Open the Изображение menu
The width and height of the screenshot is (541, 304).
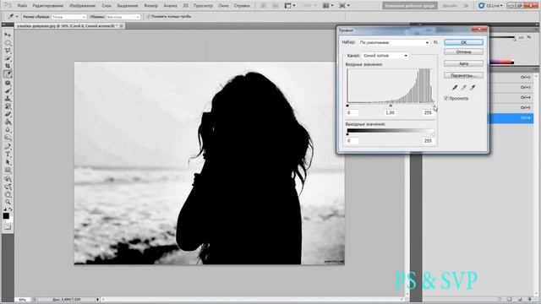[82, 6]
